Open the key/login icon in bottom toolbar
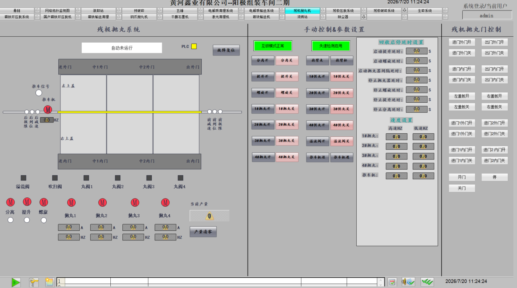 (34, 282)
